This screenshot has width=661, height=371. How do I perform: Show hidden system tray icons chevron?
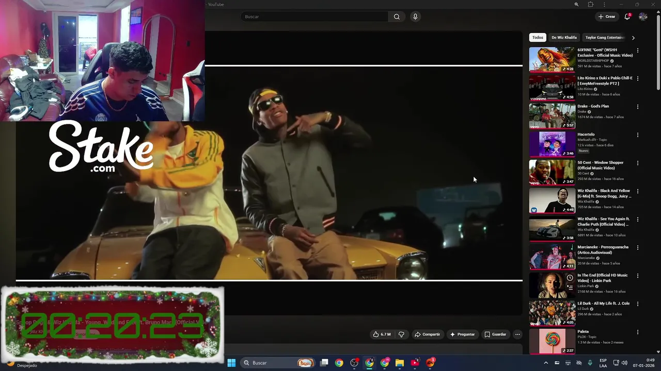(x=546, y=363)
